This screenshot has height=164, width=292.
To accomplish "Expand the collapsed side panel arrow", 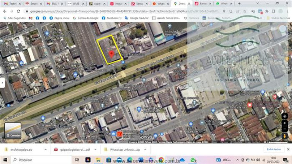I will (2, 83).
